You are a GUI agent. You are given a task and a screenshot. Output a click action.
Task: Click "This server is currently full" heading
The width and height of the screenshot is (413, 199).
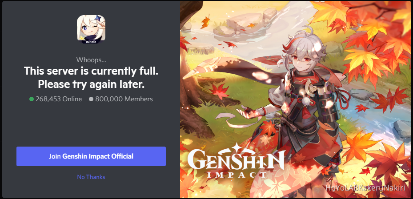(x=91, y=71)
